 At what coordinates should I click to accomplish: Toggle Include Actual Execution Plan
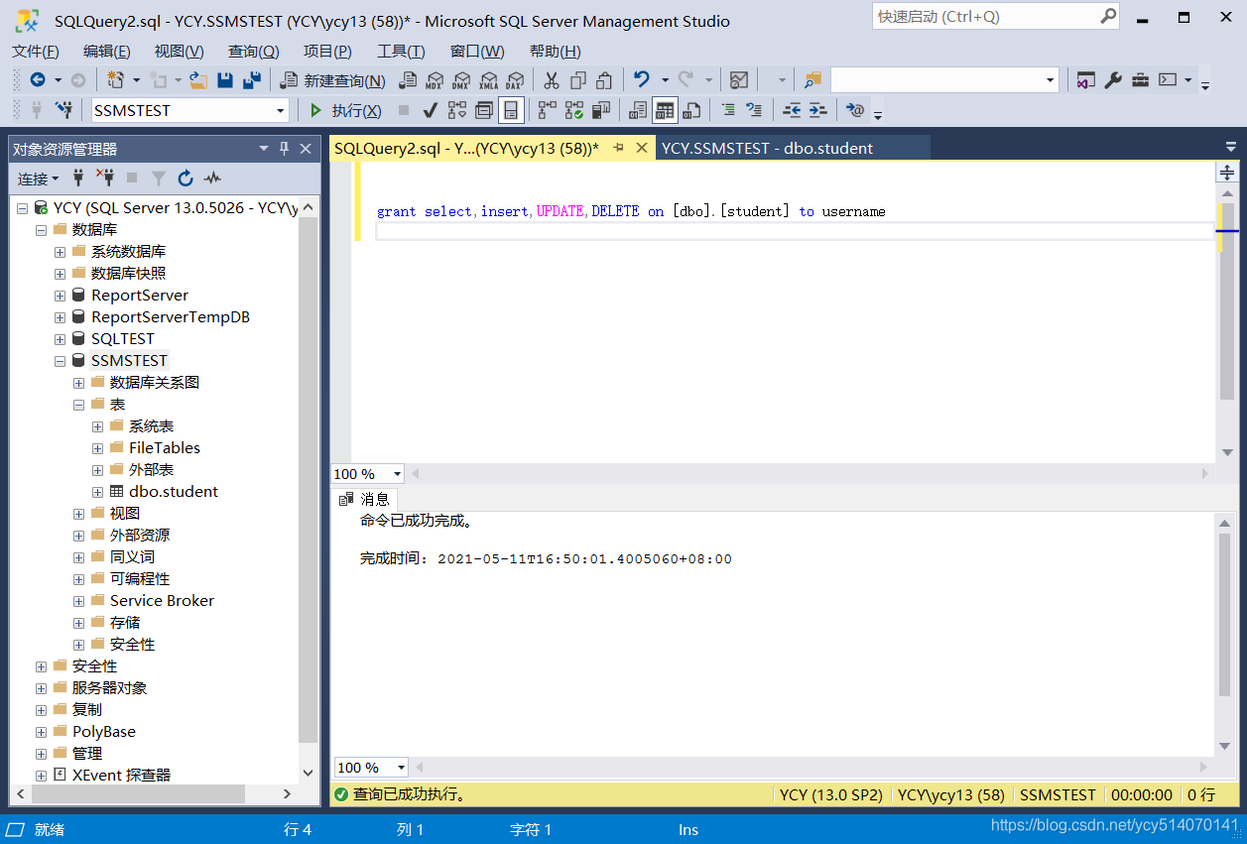pos(548,110)
